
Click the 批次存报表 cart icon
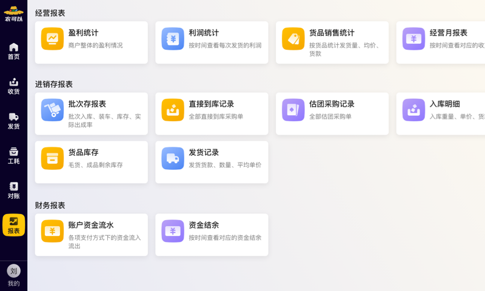pyautogui.click(x=52, y=110)
